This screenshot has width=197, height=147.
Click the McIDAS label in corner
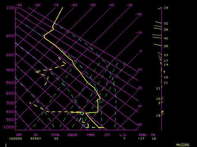point(183,145)
